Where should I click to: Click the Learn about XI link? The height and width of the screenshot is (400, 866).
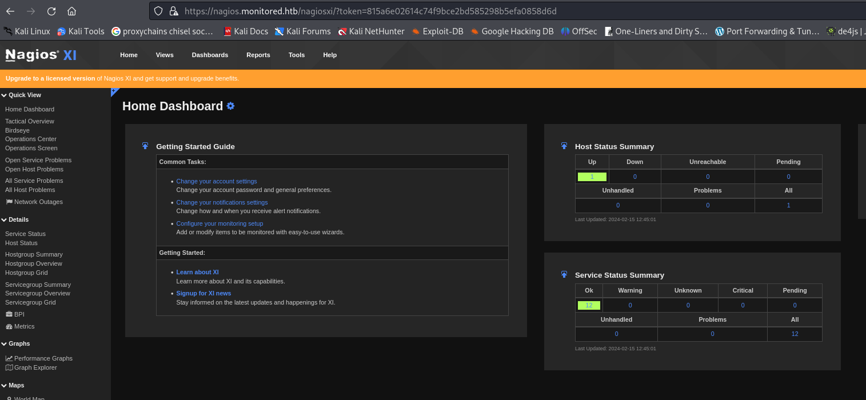pyautogui.click(x=197, y=272)
